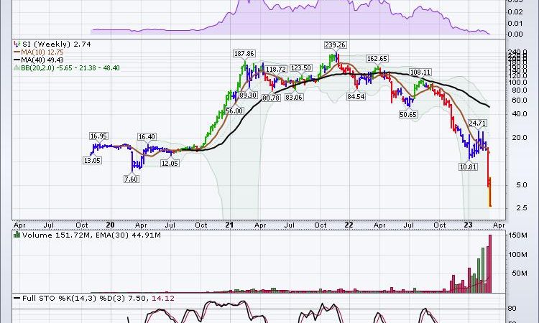Viewport: 539px width, 323px height.
Task: Click the 2.5 price axis label
Action: (x=521, y=208)
